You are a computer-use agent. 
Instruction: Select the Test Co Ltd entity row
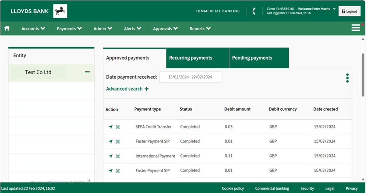(51, 73)
